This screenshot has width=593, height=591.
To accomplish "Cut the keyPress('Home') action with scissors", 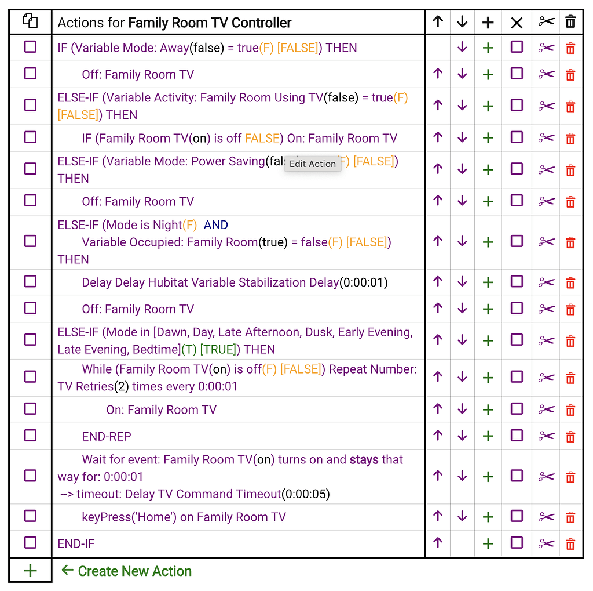I will coord(546,517).
